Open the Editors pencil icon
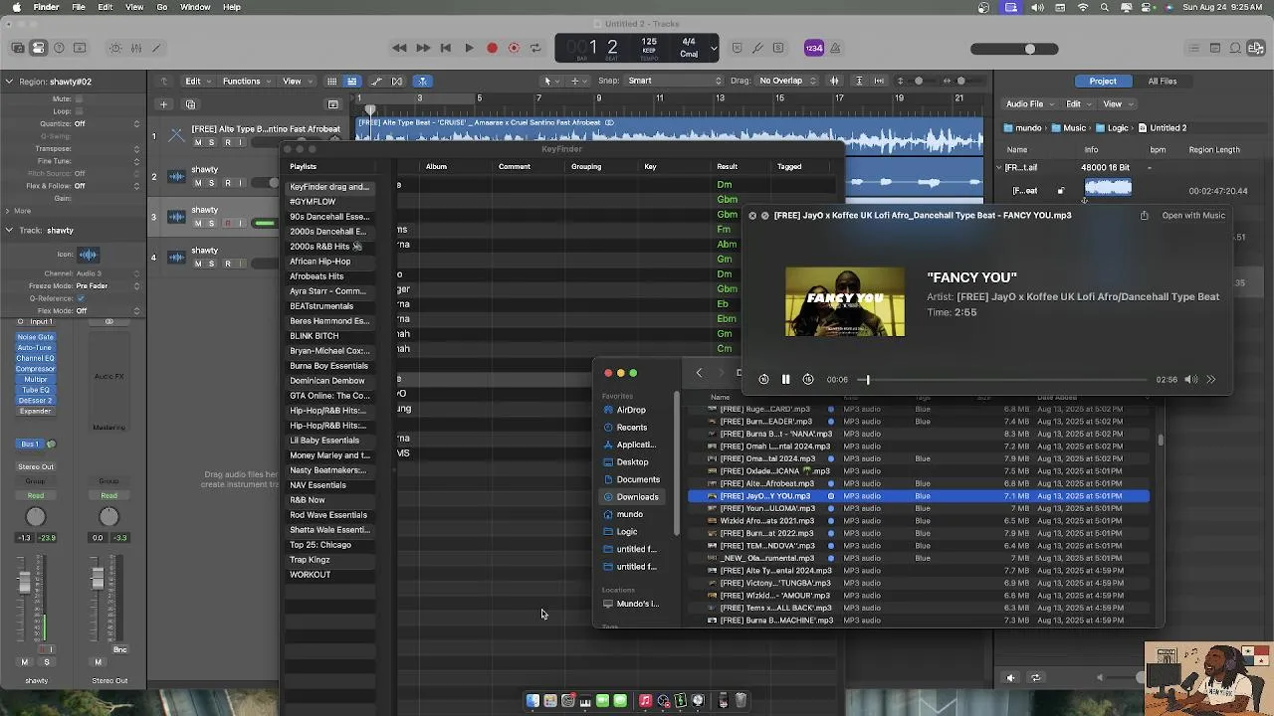The image size is (1274, 716). click(157, 48)
